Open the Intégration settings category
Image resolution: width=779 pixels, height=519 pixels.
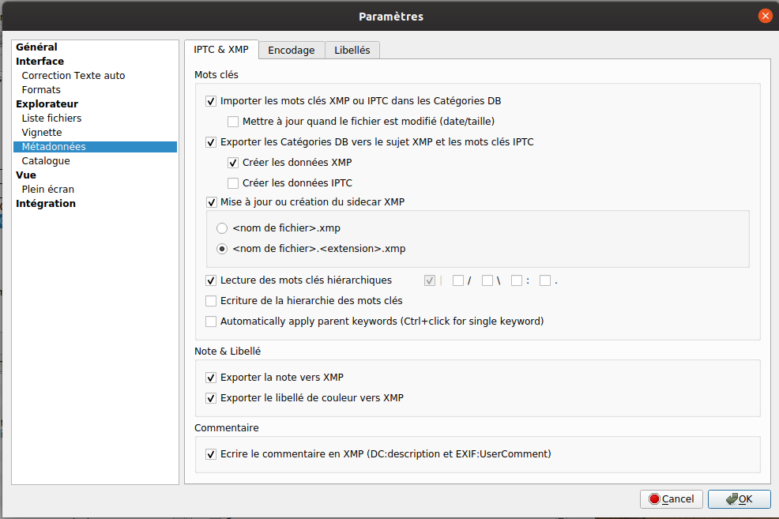coord(46,204)
